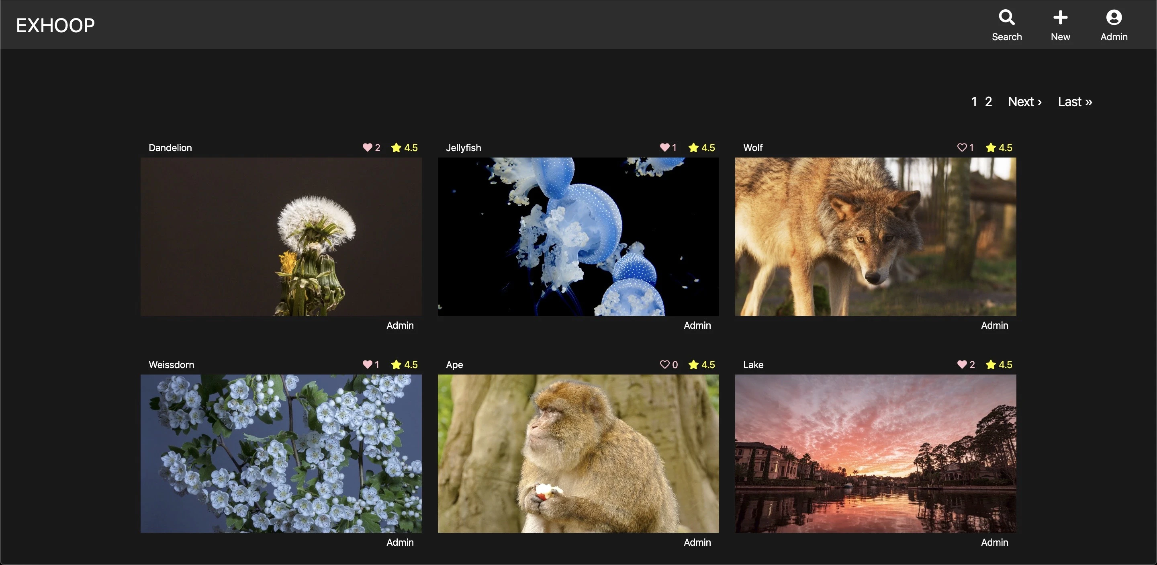
Task: Click the star rating icon on Dandelion
Action: (396, 147)
